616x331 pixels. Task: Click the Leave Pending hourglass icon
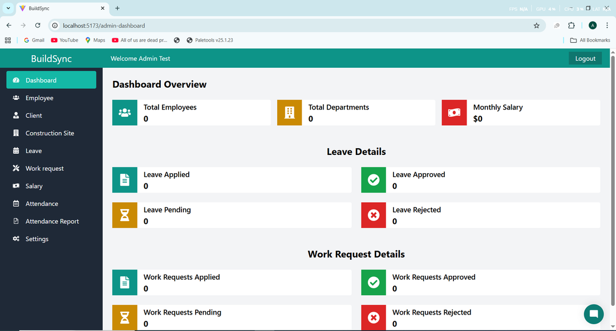pos(124,215)
